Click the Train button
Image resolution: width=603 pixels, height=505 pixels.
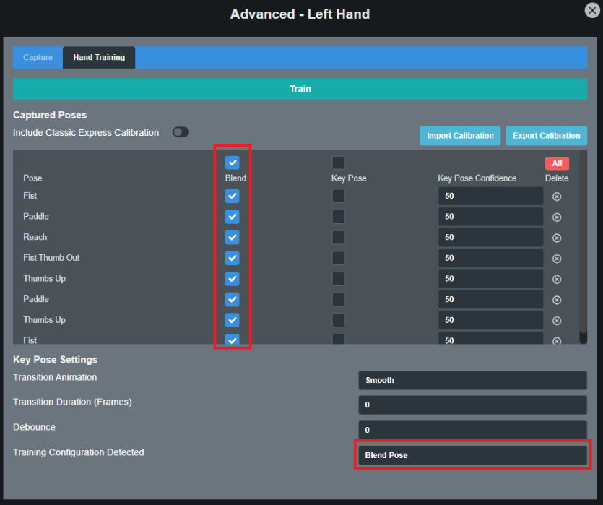[x=300, y=89]
